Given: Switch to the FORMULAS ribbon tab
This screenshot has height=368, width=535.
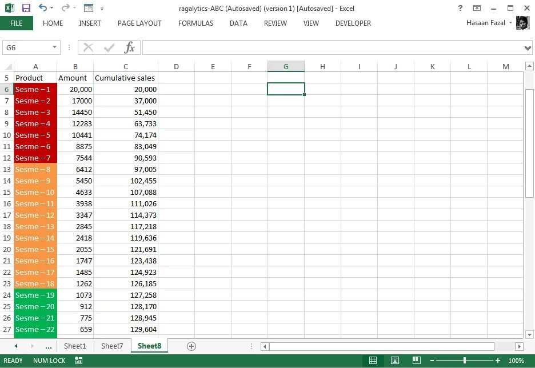Looking at the screenshot, I should [x=196, y=23].
